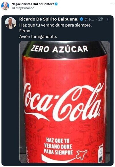Click the ZERO AZÚCAR text on the bottle
The width and height of the screenshot is (115, 167).
click(59, 49)
